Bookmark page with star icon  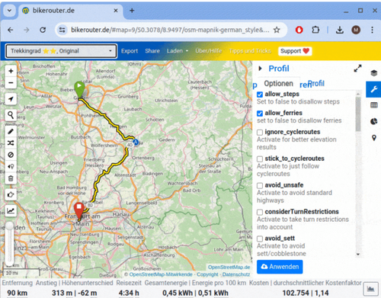coord(277,30)
